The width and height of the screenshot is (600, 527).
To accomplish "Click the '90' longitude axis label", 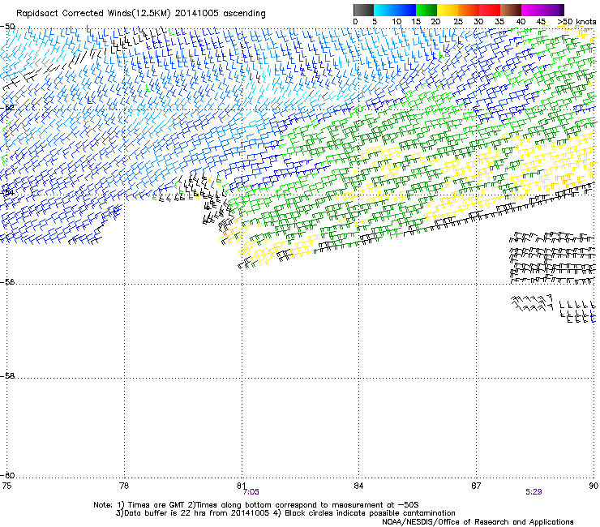I will 594,486.
